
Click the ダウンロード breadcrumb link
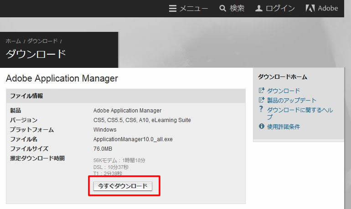pyautogui.click(x=42, y=41)
